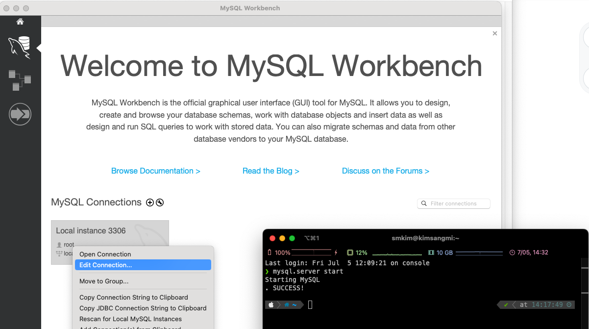Click the terminal CPU 12% status icon
The height and width of the screenshot is (329, 589).
pos(350,253)
